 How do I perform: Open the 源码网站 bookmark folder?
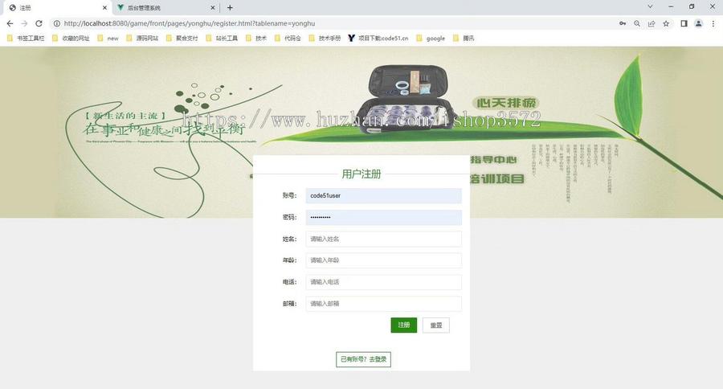pyautogui.click(x=142, y=39)
